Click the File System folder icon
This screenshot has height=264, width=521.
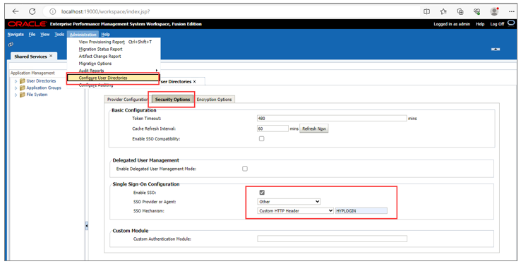23,95
